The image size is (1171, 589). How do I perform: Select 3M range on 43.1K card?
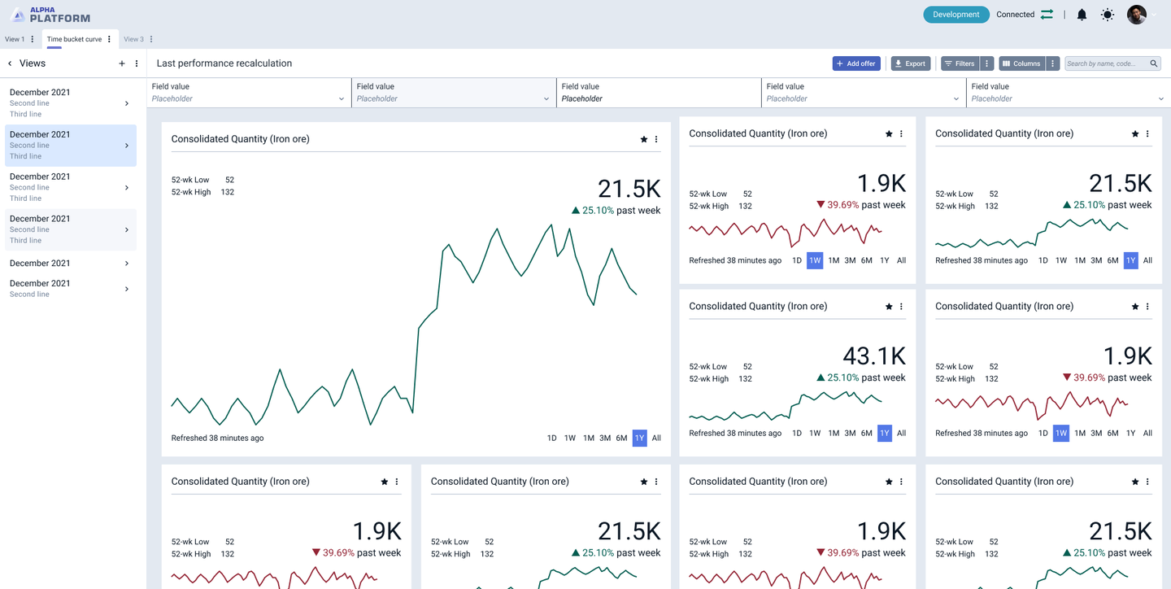click(850, 434)
